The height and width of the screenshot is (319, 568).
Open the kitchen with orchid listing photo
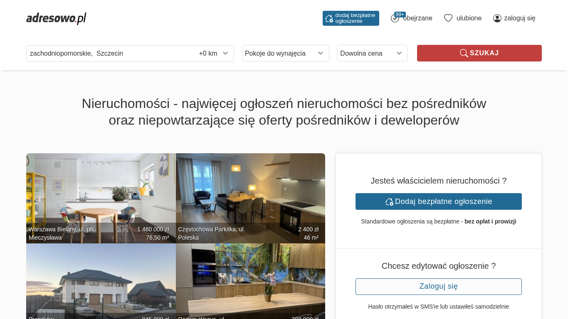[250, 281]
